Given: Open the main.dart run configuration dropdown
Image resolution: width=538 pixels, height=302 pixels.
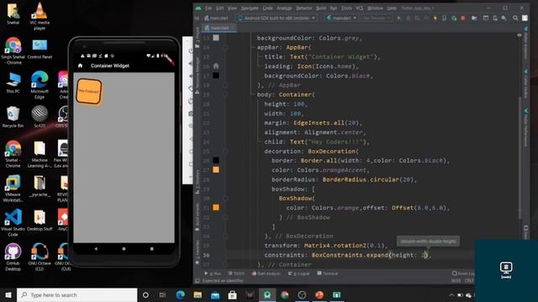Looking at the screenshot, I should click(341, 18).
